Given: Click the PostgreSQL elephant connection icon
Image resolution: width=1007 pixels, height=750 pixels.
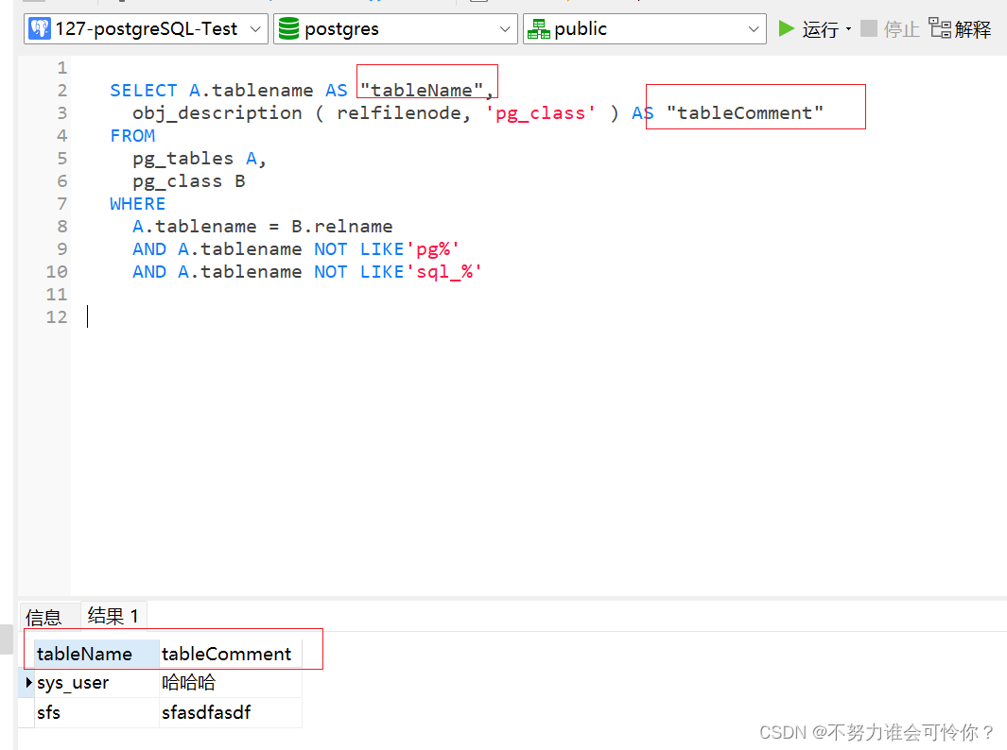Looking at the screenshot, I should tap(40, 29).
